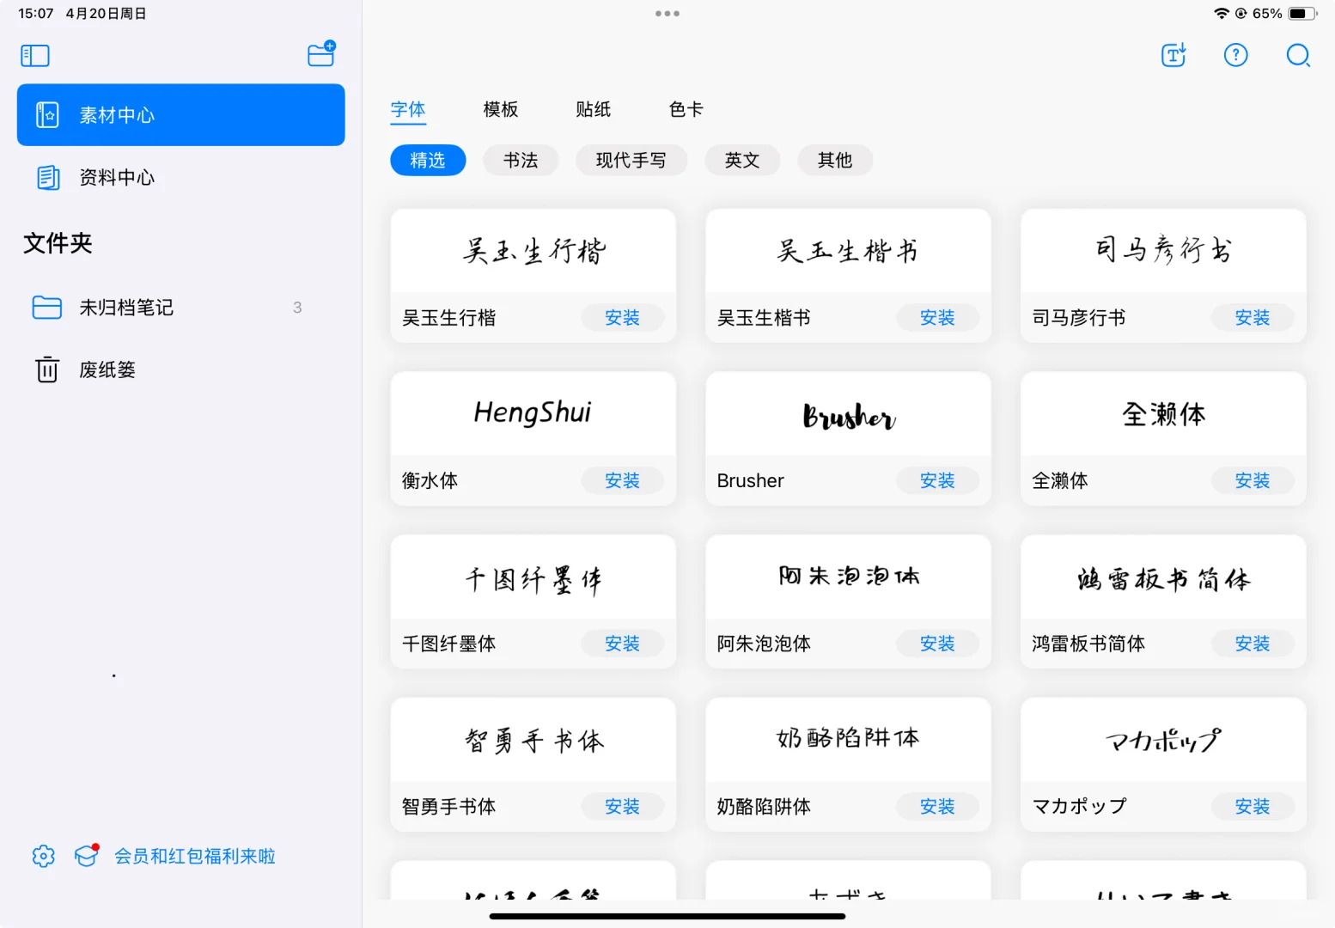Click the 资料中心 document icon
Viewport: 1335px width, 928px height.
coord(47,178)
